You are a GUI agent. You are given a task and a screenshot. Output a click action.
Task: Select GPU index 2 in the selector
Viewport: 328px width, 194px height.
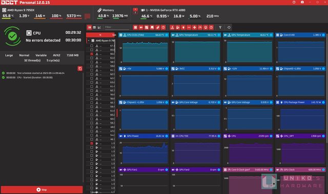pyautogui.click(x=135, y=12)
